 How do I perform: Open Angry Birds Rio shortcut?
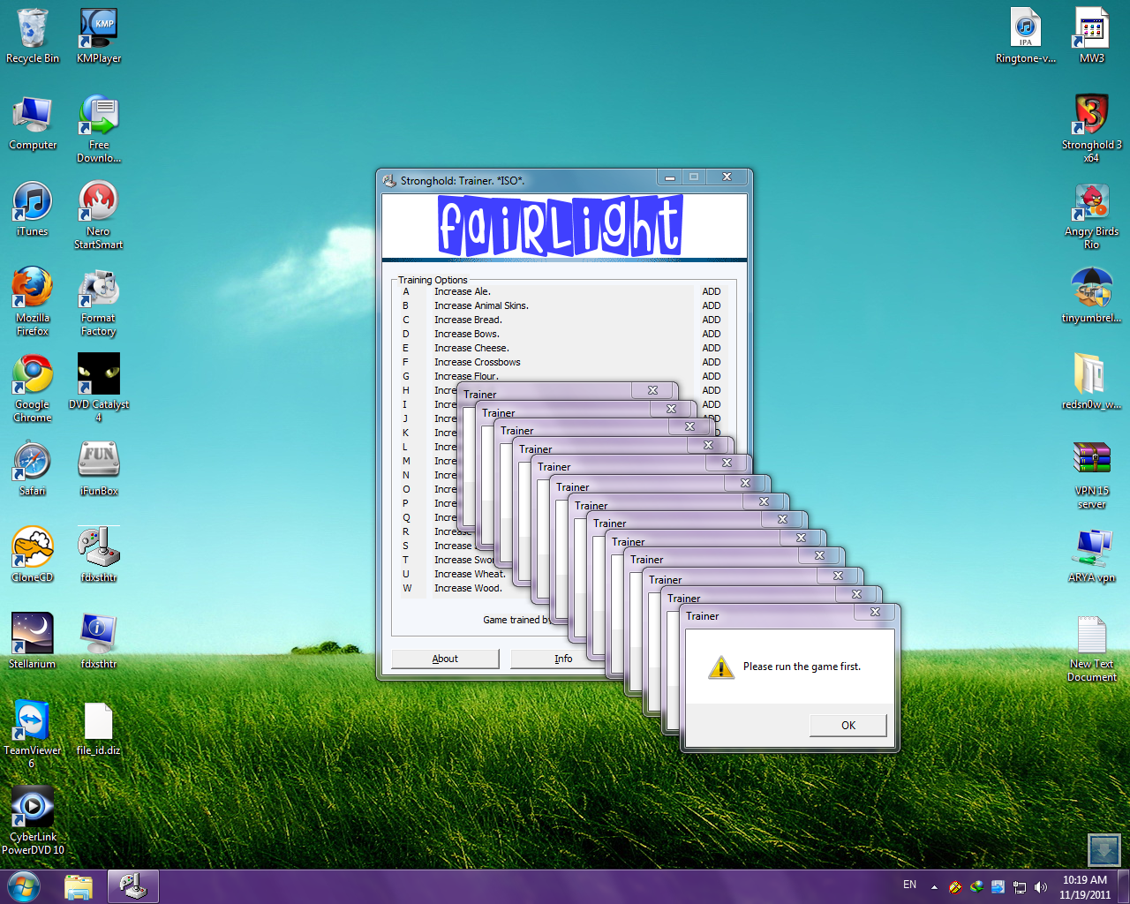[x=1092, y=215]
